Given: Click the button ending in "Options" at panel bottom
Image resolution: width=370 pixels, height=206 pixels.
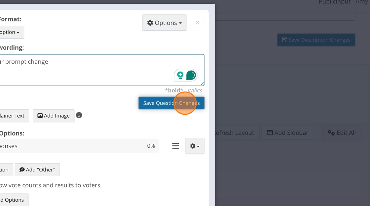Looking at the screenshot, I should click(x=13, y=200).
